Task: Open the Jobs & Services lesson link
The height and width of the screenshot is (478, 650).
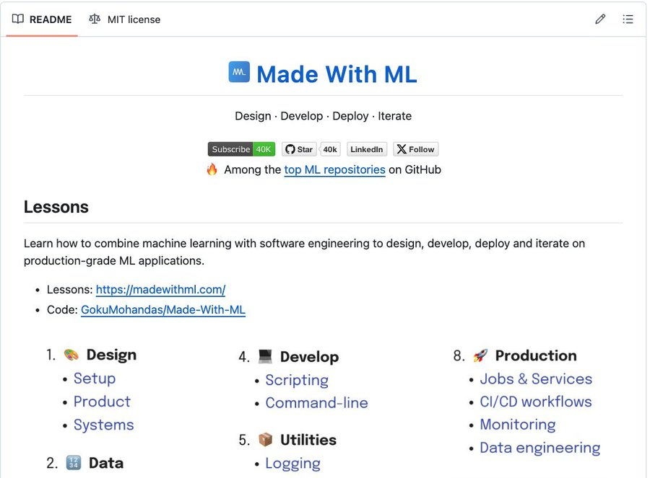Action: pos(536,379)
